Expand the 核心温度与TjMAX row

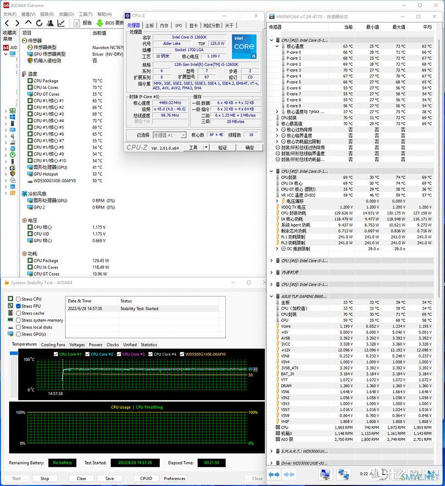pos(277,112)
